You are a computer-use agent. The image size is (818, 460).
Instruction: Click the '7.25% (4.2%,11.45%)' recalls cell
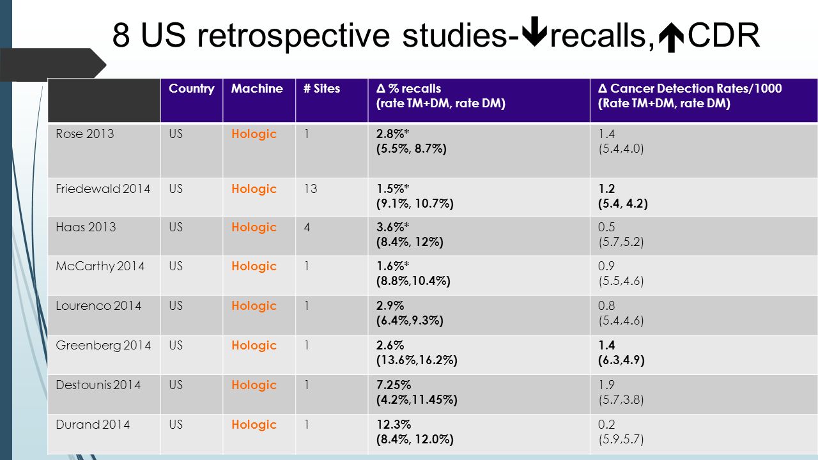click(479, 394)
